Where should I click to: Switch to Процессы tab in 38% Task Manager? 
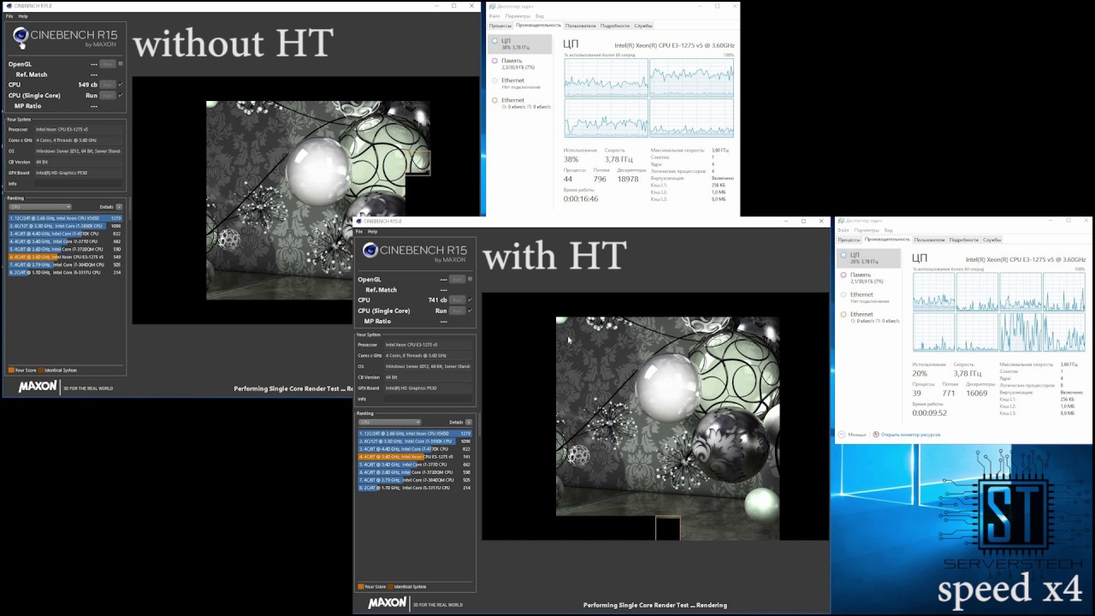coord(500,26)
